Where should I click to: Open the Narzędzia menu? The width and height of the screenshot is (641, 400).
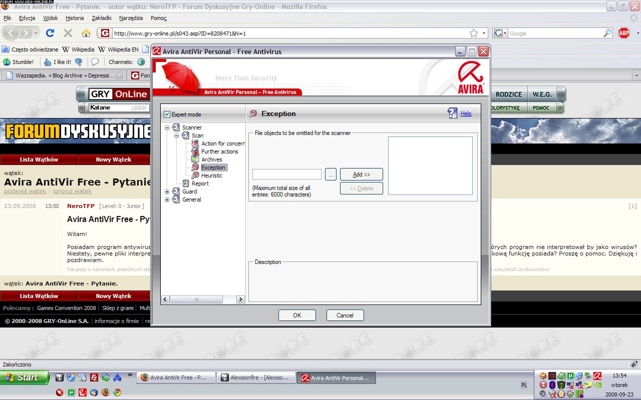(x=131, y=18)
